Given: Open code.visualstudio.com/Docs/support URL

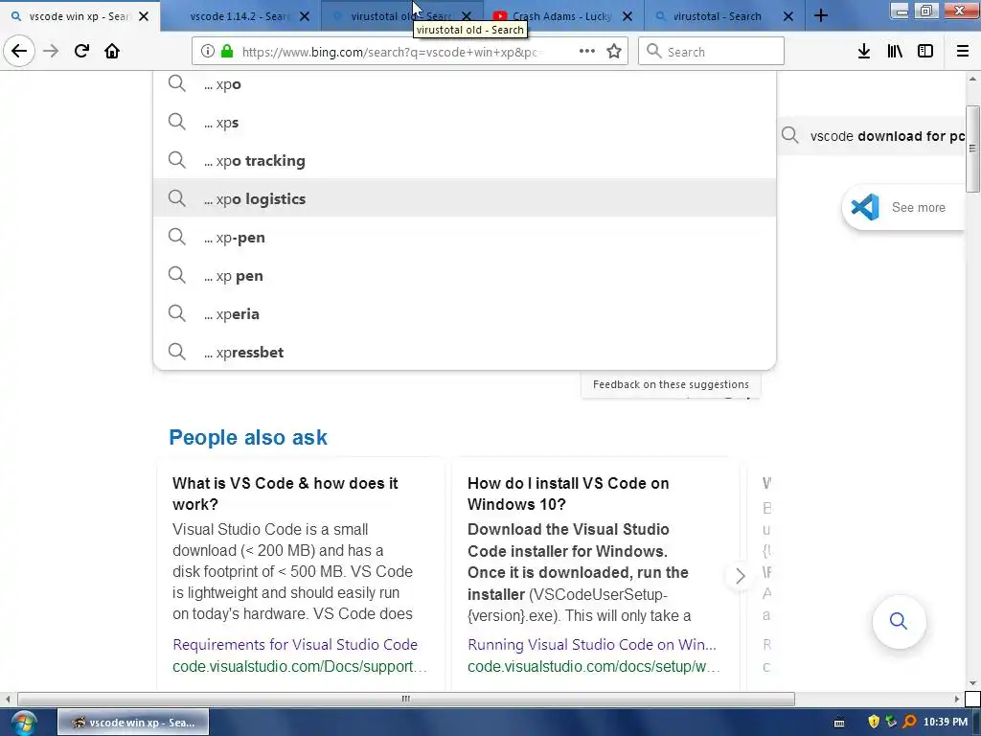Looking at the screenshot, I should tap(299, 667).
